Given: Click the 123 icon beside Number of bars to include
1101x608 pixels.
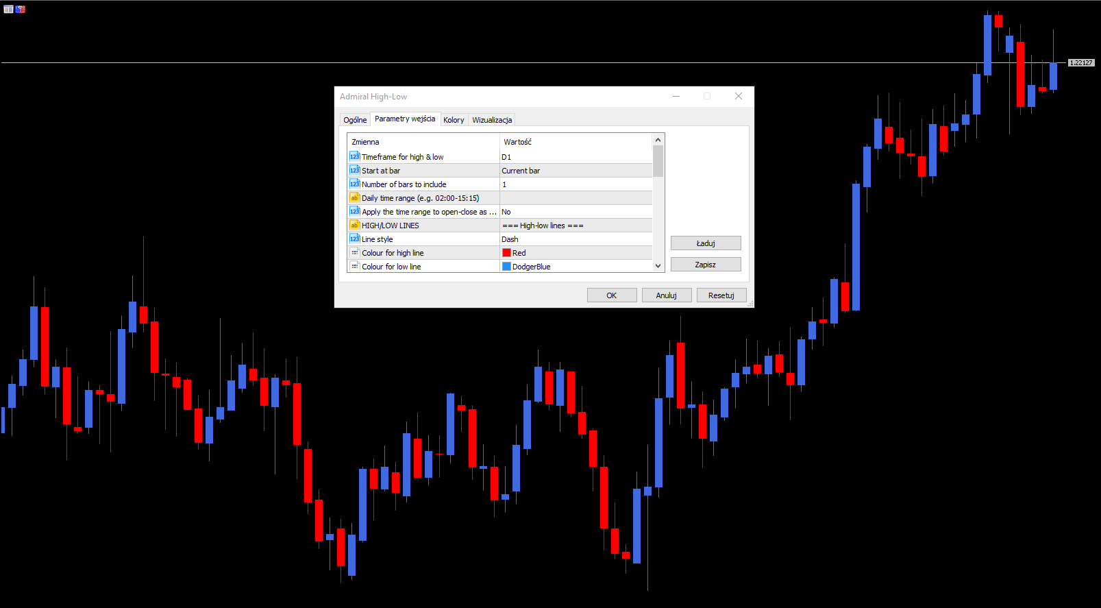Looking at the screenshot, I should point(354,184).
